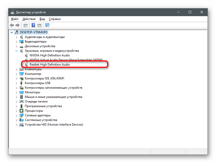216x163 pixels.
Task: Collapse the DESKTOP-VTNMUP0 root node
Action: point(12,33)
